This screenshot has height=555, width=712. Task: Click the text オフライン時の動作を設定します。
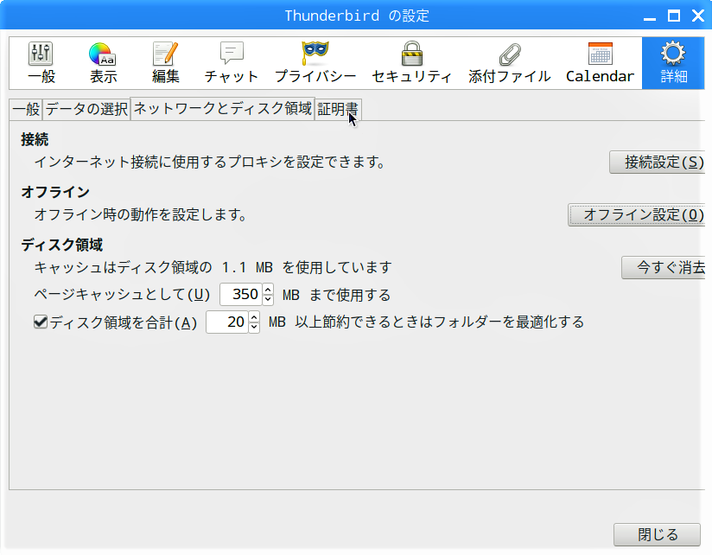[x=140, y=214]
